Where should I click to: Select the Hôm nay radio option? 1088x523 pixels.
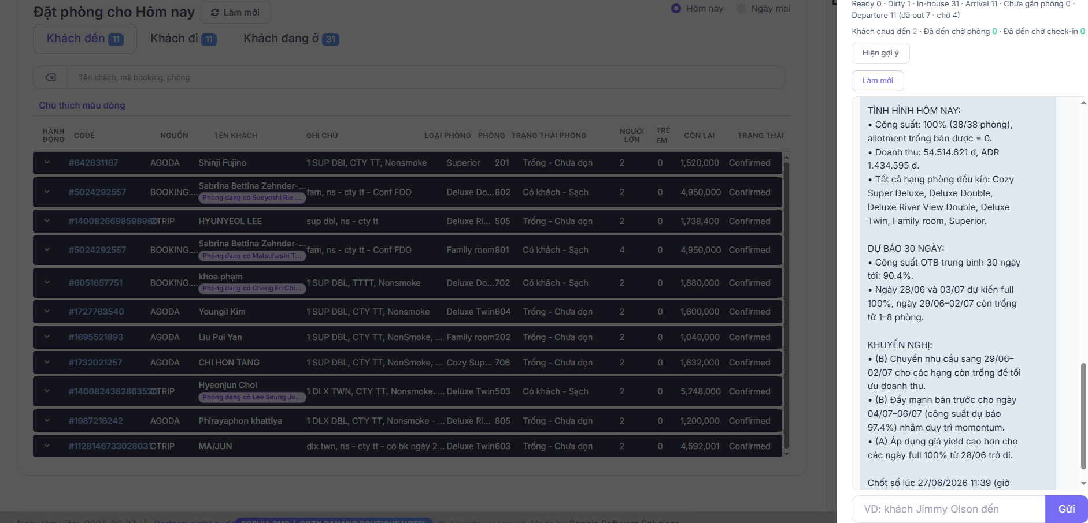coord(676,9)
